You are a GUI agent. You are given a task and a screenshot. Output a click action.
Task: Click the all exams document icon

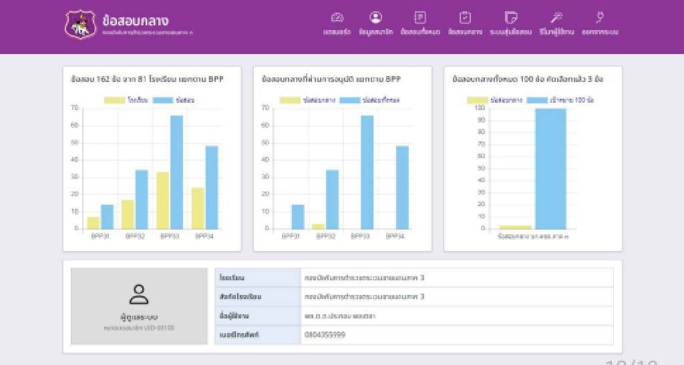pos(420,18)
